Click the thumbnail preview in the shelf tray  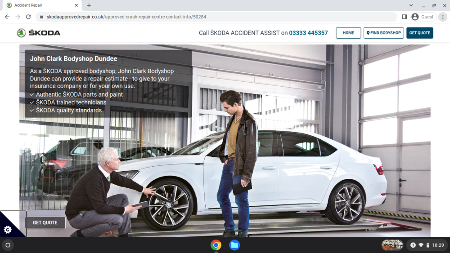[x=392, y=245]
